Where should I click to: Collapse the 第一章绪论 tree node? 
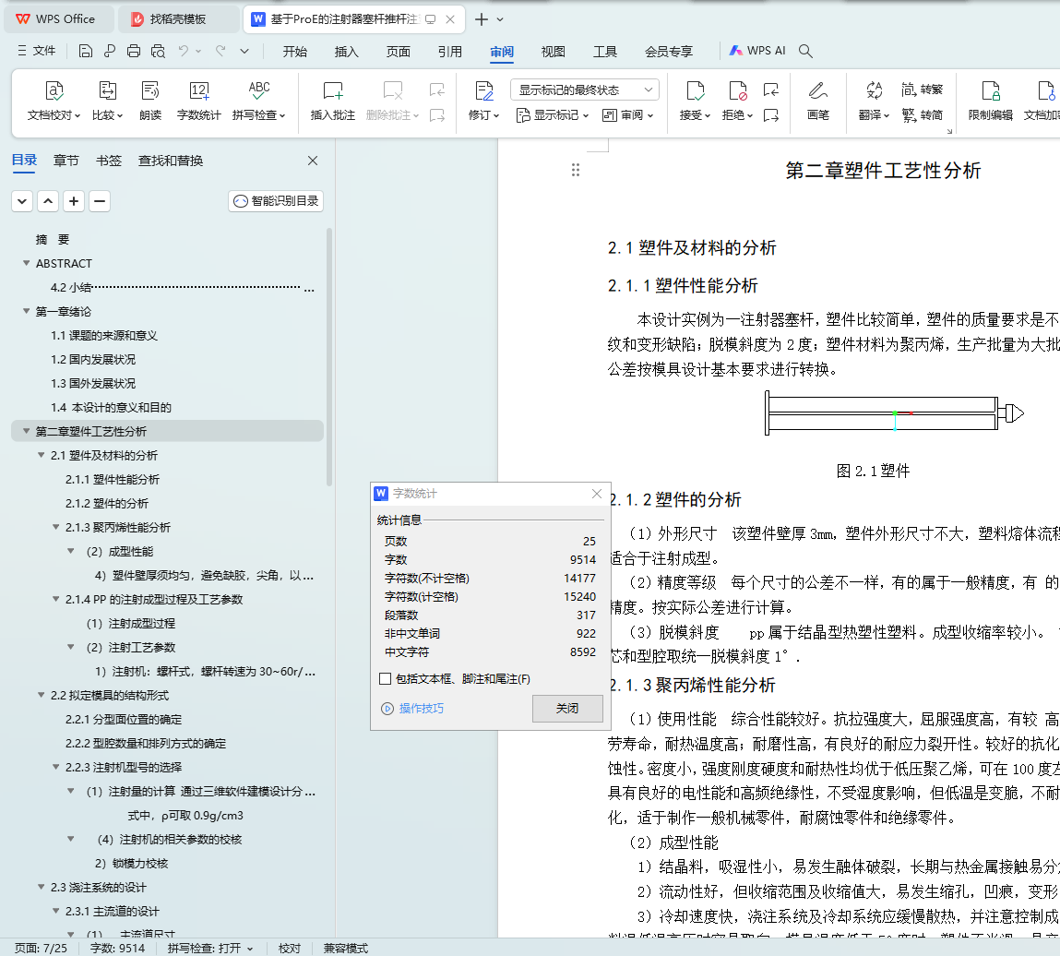coord(27,312)
